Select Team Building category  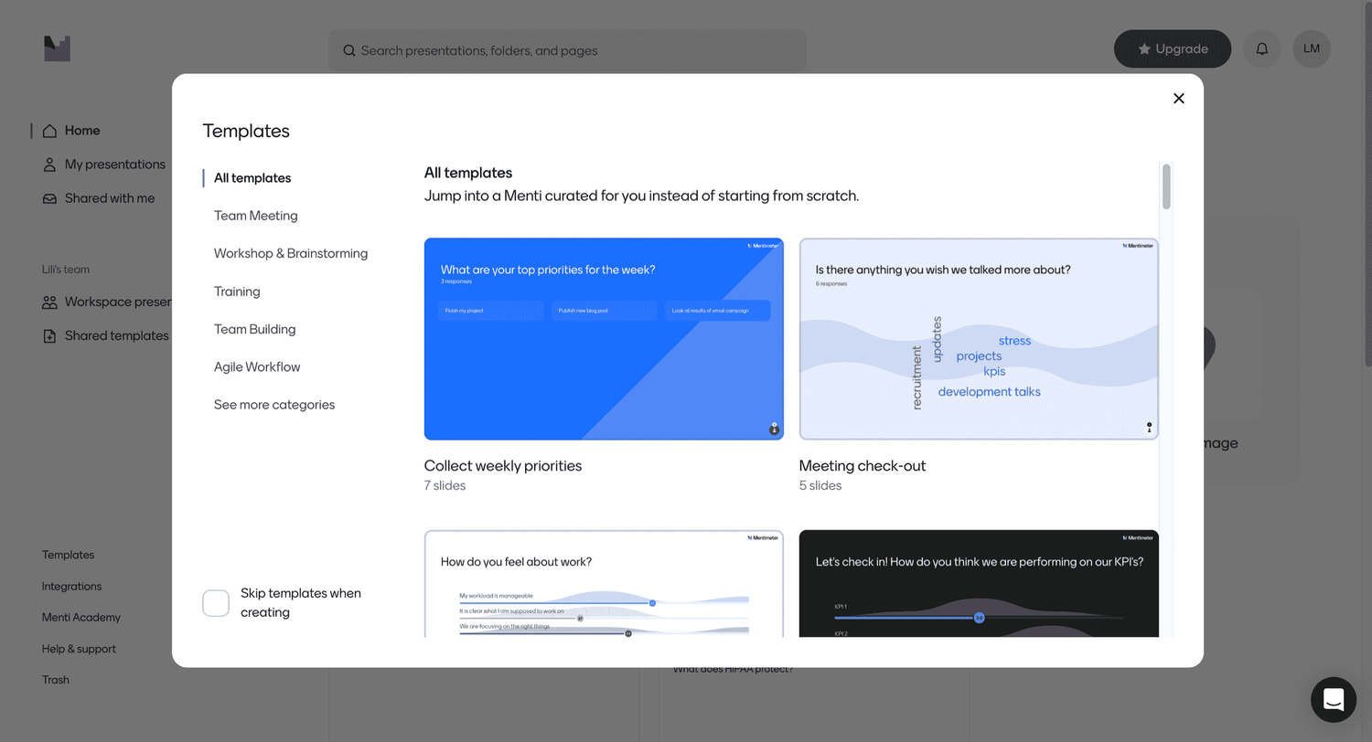tap(255, 329)
